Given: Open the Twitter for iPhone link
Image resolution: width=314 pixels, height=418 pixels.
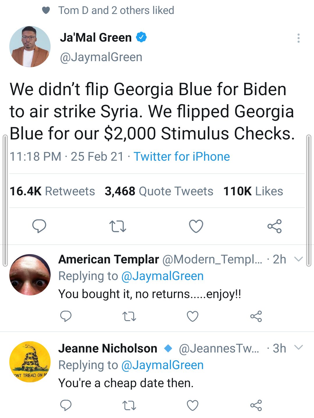Looking at the screenshot, I should [x=182, y=157].
